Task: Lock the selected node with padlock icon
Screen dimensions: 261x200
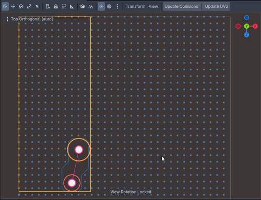Action: pyautogui.click(x=56, y=6)
